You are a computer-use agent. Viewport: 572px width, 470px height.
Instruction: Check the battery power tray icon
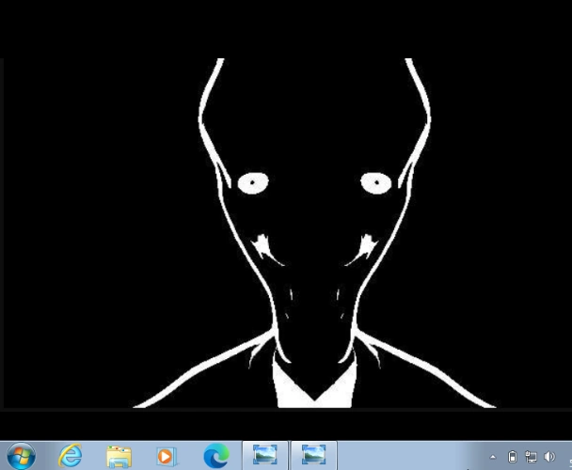(x=513, y=457)
